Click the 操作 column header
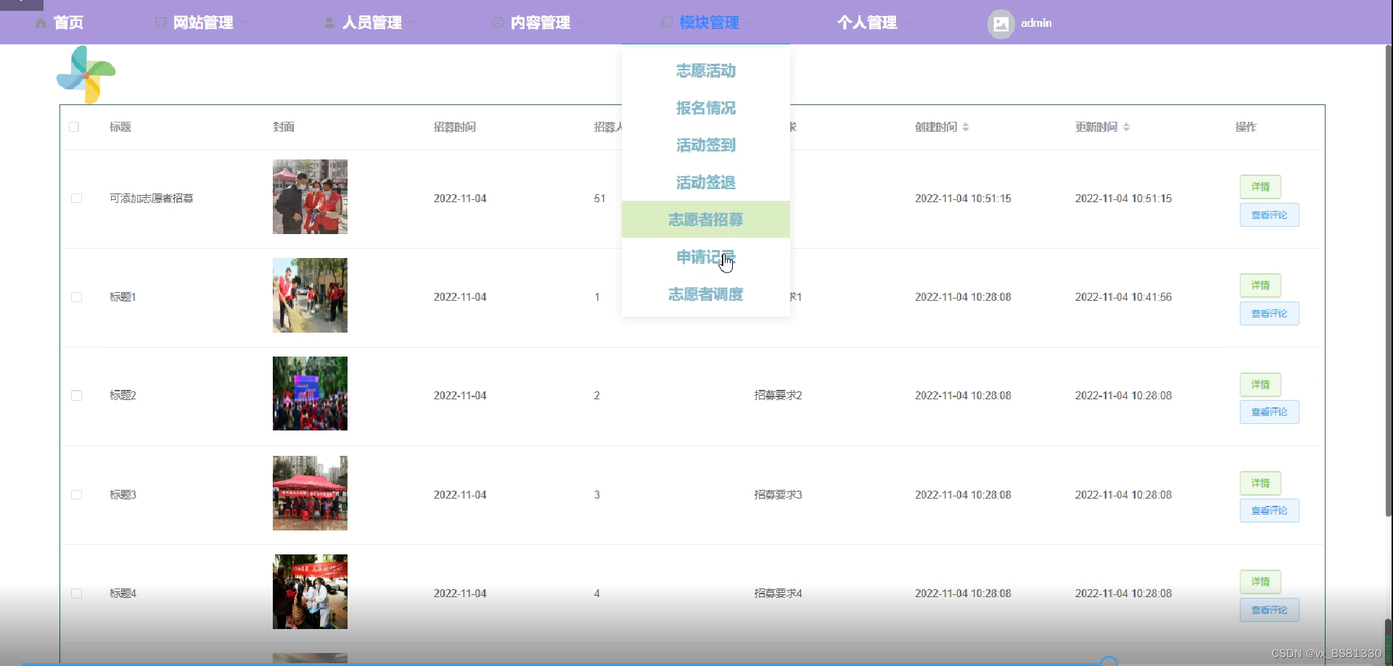1393x666 pixels. click(1246, 127)
